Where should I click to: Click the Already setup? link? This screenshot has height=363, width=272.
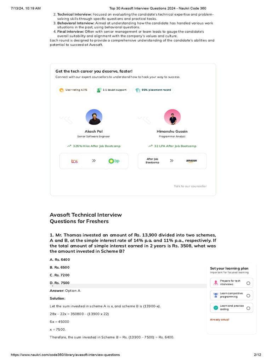coord(220,319)
